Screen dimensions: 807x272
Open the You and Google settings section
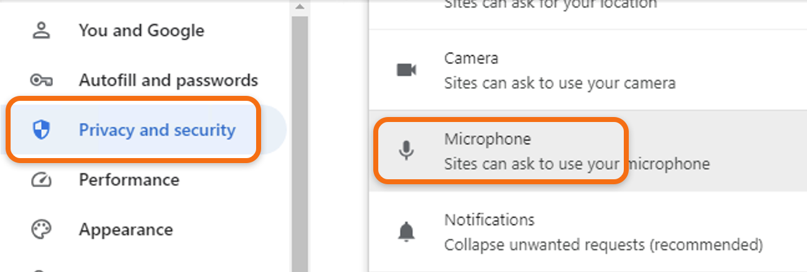click(141, 30)
